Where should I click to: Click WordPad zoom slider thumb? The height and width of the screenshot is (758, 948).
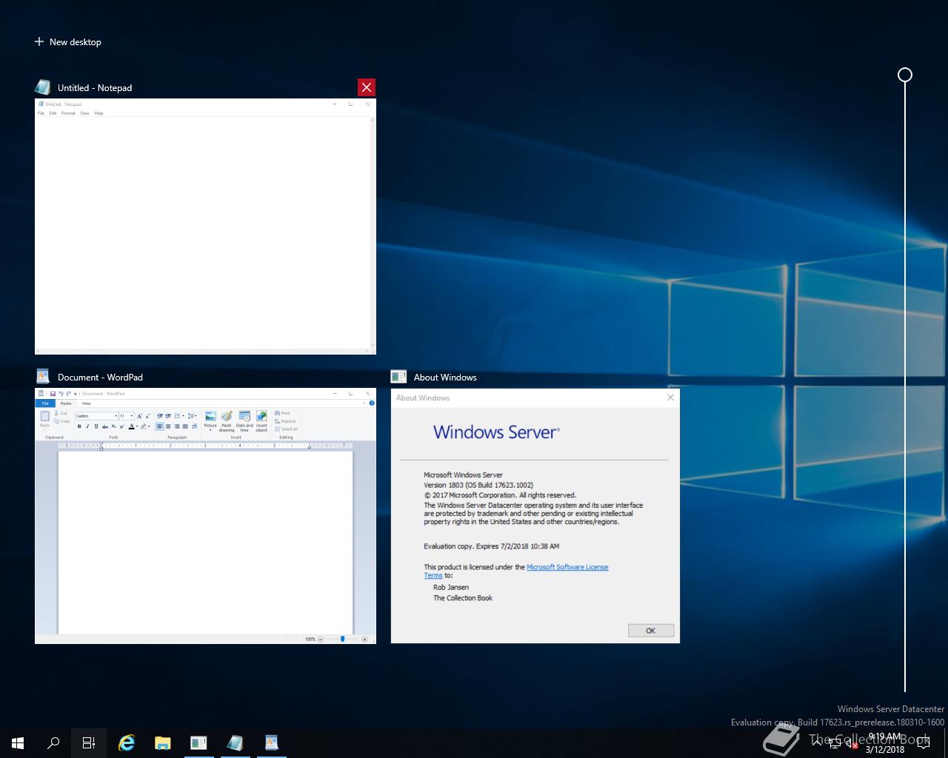tap(342, 639)
